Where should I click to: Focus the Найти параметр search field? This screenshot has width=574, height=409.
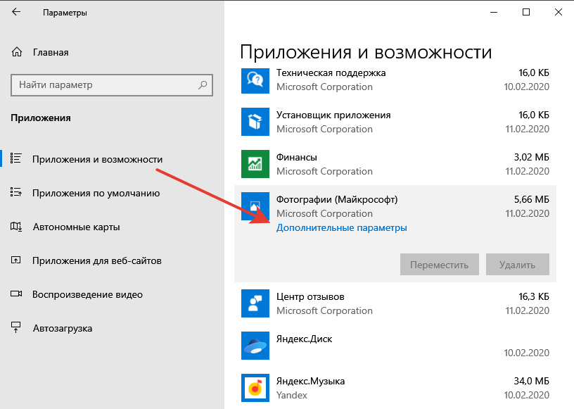112,85
